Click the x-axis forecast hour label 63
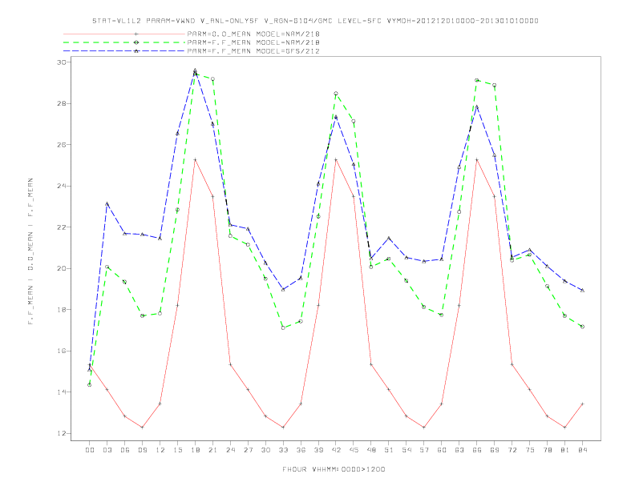Viewport: 635px width, 490px height. point(459,450)
